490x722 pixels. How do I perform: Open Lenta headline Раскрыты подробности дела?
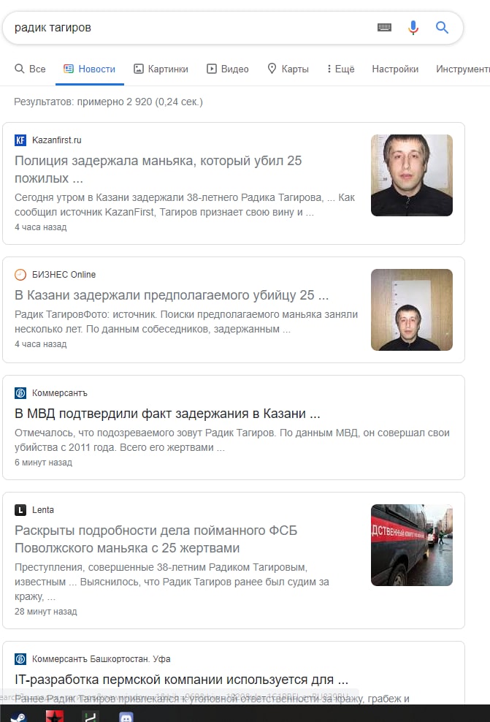[156, 539]
